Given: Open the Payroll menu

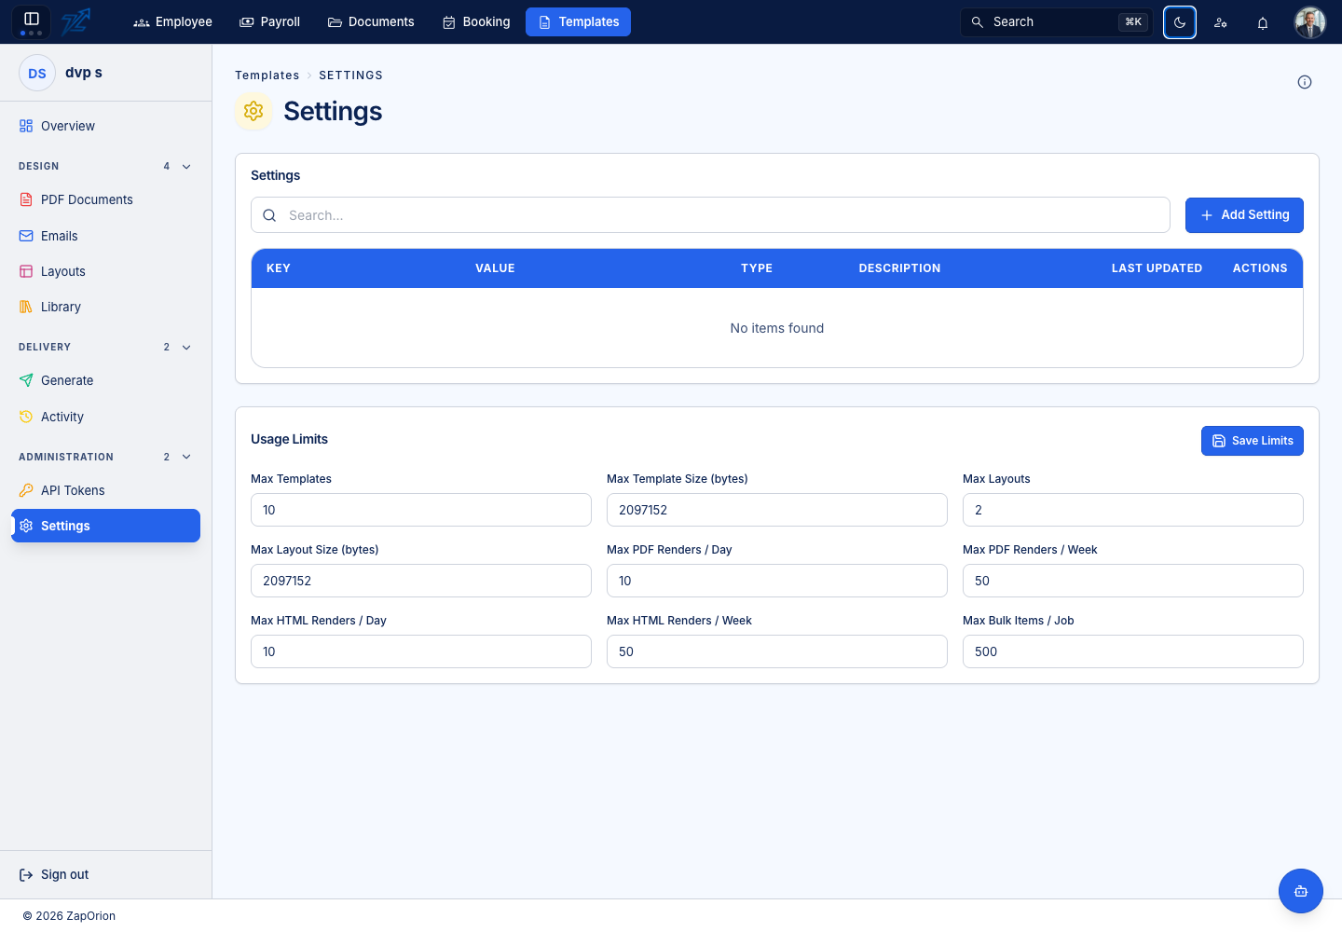Looking at the screenshot, I should click(270, 21).
